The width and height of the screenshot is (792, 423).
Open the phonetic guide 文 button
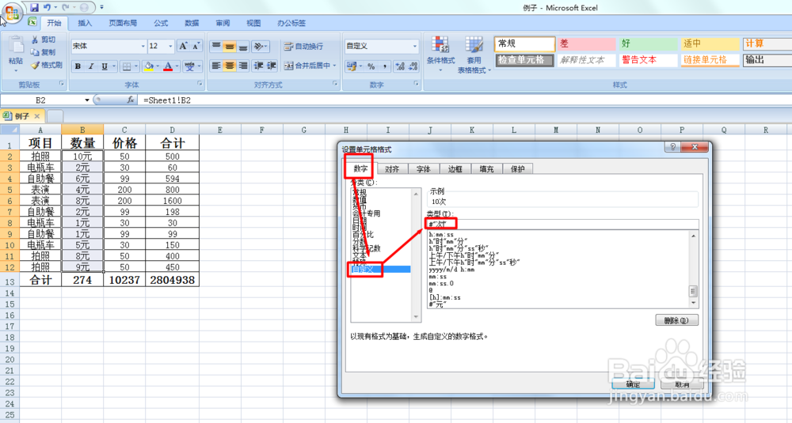point(190,66)
